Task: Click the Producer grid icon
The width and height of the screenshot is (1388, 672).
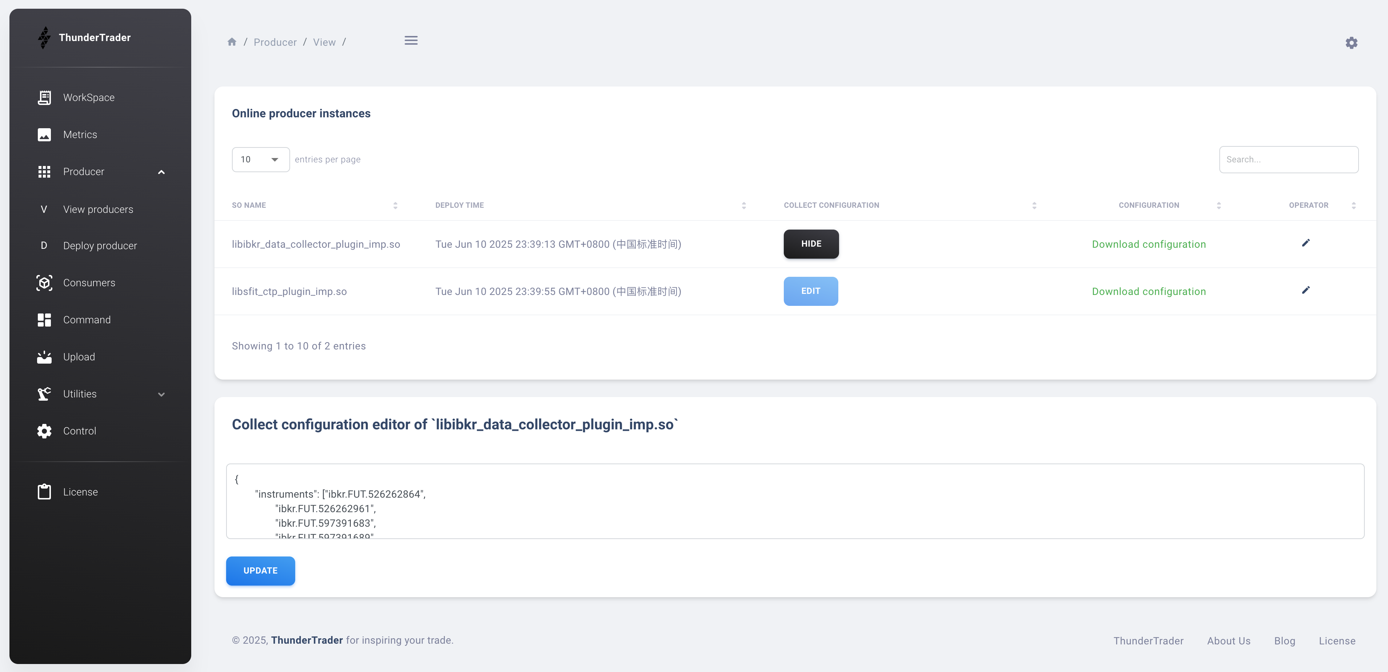Action: pos(44,172)
